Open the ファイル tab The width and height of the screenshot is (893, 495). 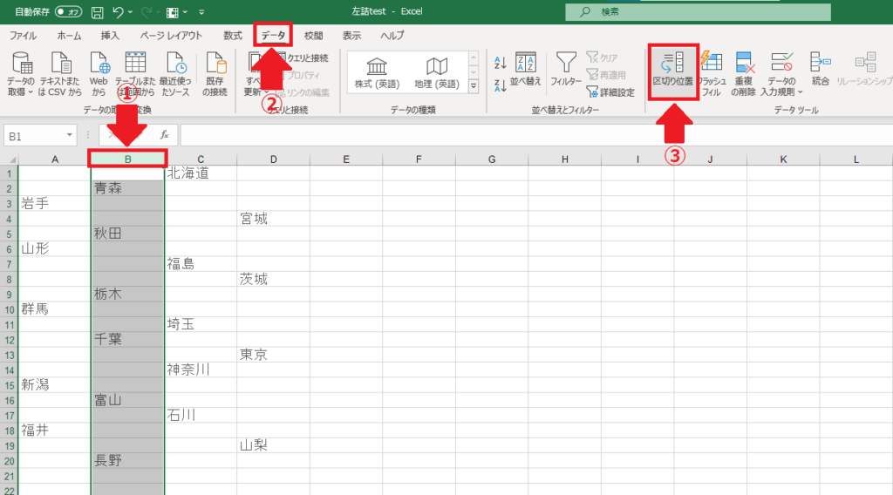(23, 35)
